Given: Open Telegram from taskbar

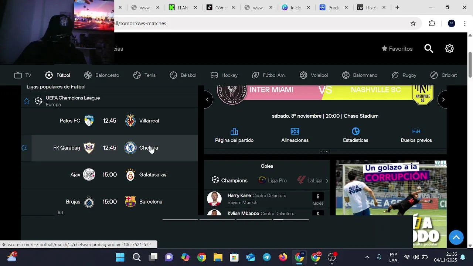Looking at the screenshot, I should pyautogui.click(x=267, y=257).
